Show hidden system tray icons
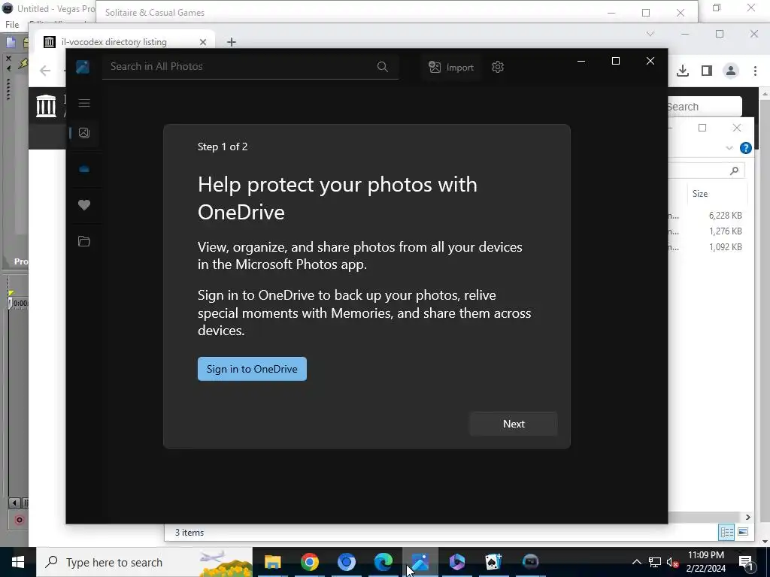 pos(636,562)
